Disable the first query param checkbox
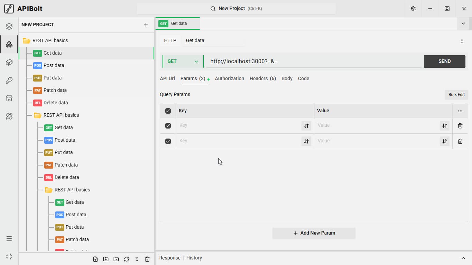Viewport: 472px width, 265px height. [x=168, y=126]
